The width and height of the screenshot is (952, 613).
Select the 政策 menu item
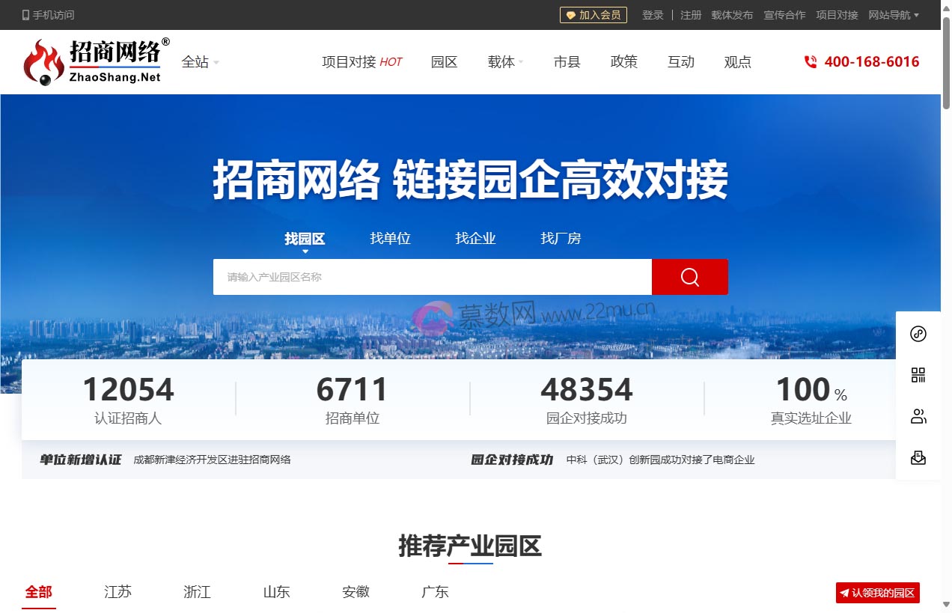[x=624, y=62]
